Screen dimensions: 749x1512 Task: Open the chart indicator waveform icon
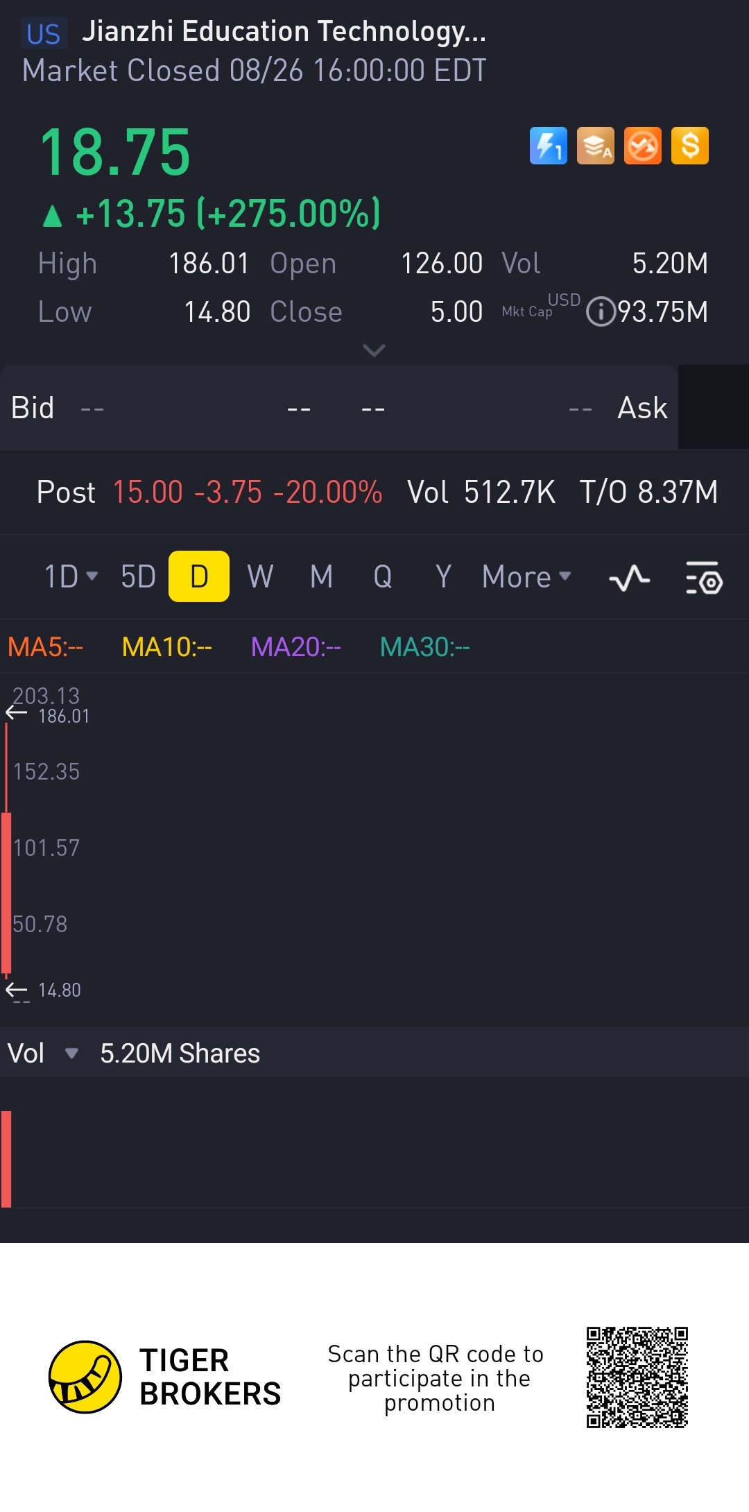tap(629, 577)
